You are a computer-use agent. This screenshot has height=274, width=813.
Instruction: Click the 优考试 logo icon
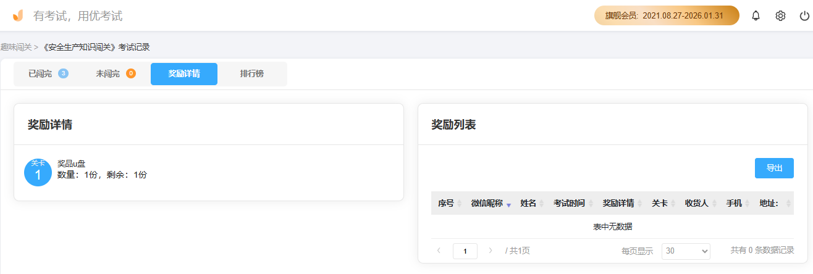point(18,15)
